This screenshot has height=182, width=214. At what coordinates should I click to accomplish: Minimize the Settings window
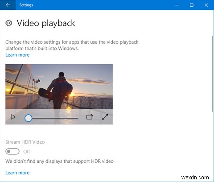coord(177,5)
